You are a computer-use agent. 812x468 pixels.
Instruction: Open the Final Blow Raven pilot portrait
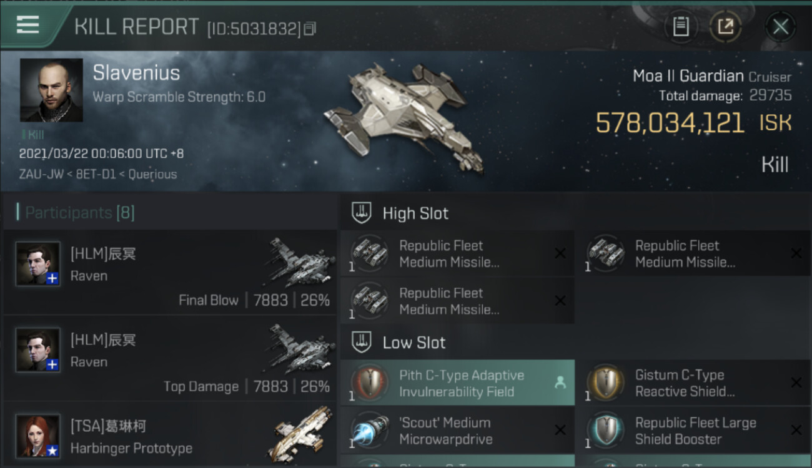[x=38, y=264]
